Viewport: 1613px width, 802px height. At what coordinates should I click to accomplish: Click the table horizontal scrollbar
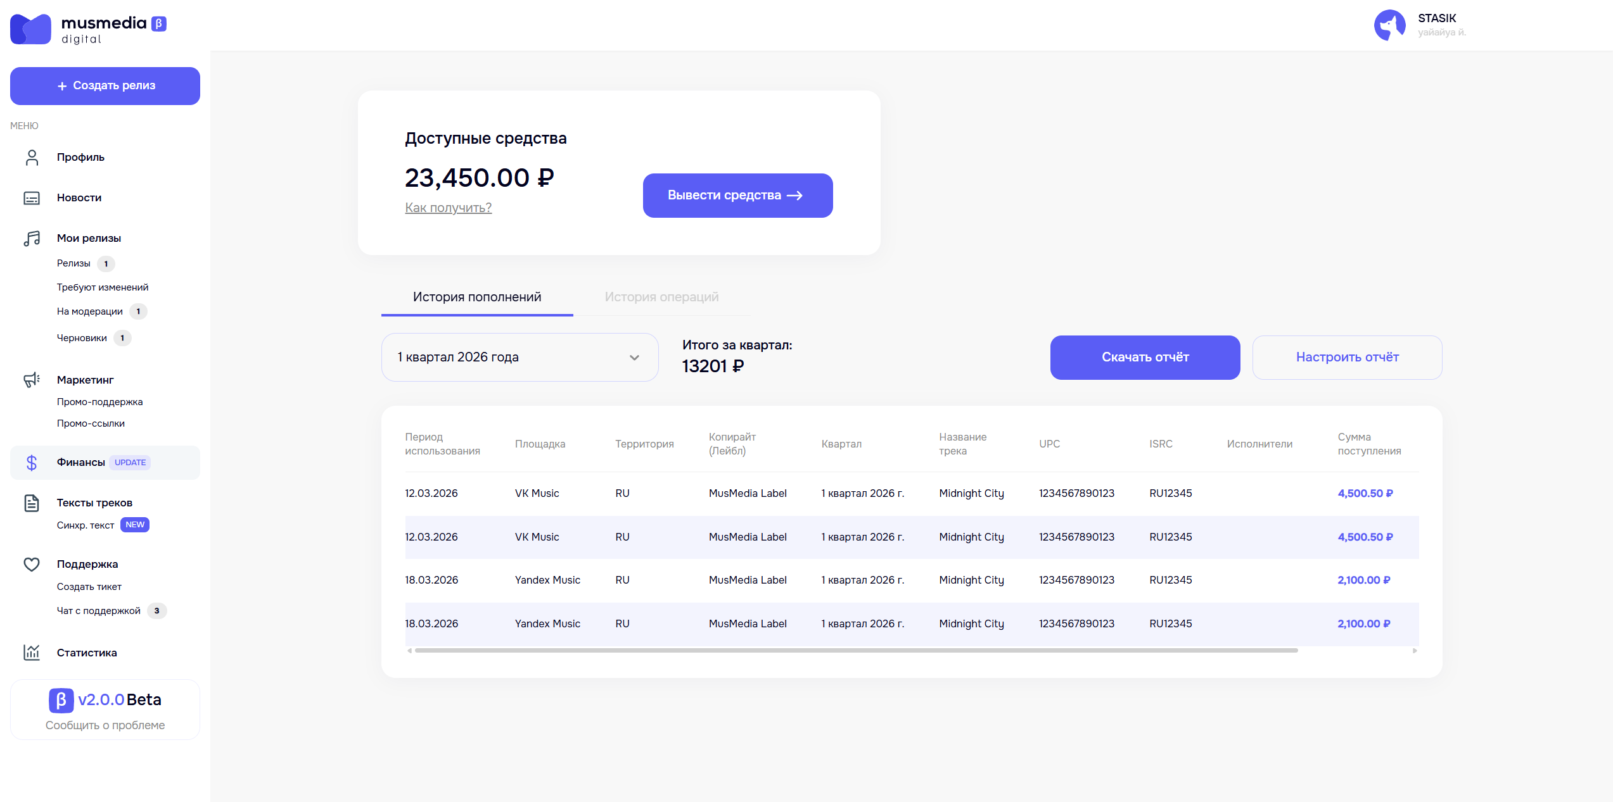click(x=857, y=650)
